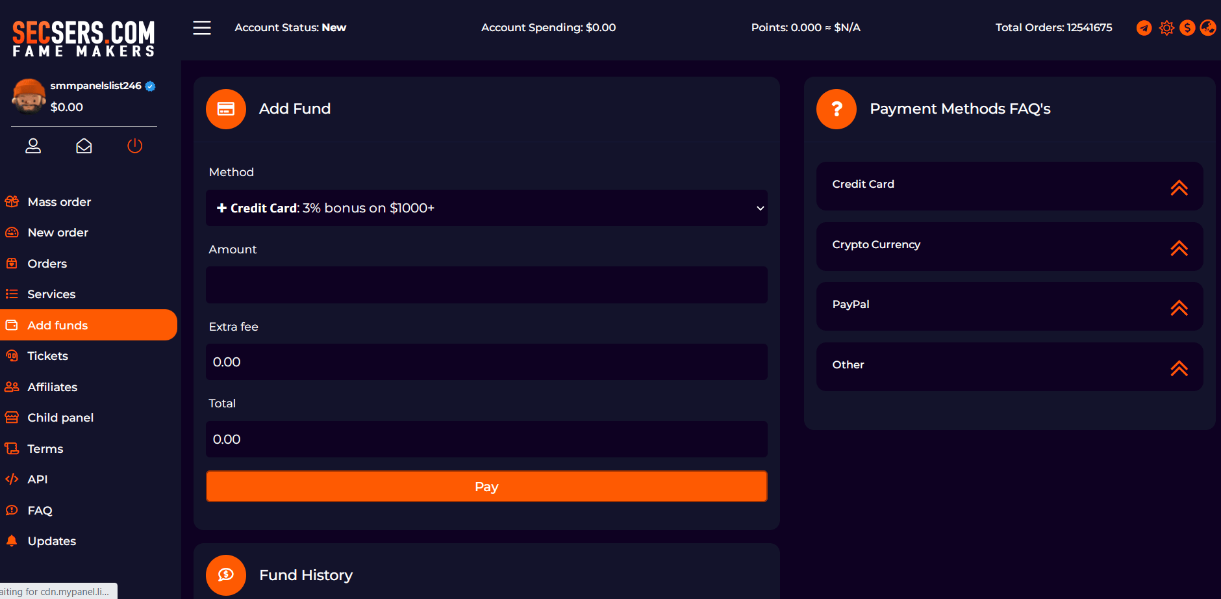
Task: Open the Child panel link
Action: click(60, 418)
